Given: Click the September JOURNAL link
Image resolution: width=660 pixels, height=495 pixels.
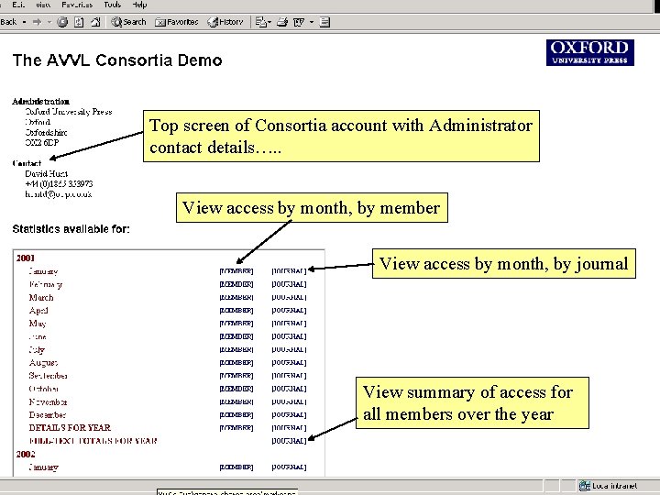Looking at the screenshot, I should click(289, 376).
